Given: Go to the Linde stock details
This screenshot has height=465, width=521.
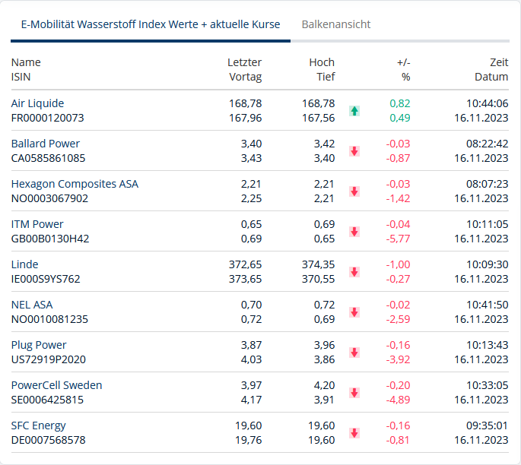Looking at the screenshot, I should [x=25, y=264].
